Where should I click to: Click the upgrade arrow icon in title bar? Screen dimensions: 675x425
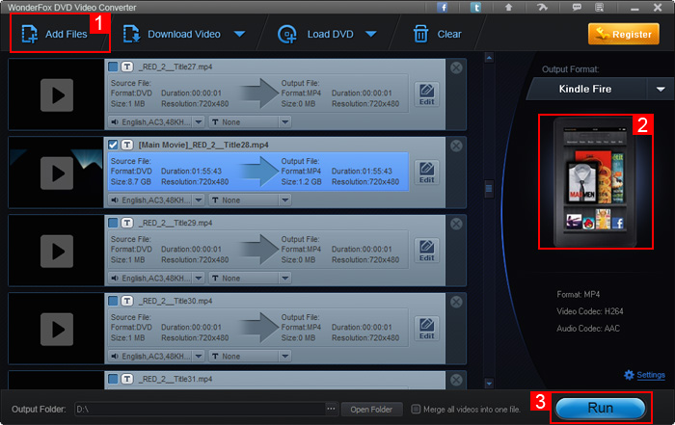[509, 8]
